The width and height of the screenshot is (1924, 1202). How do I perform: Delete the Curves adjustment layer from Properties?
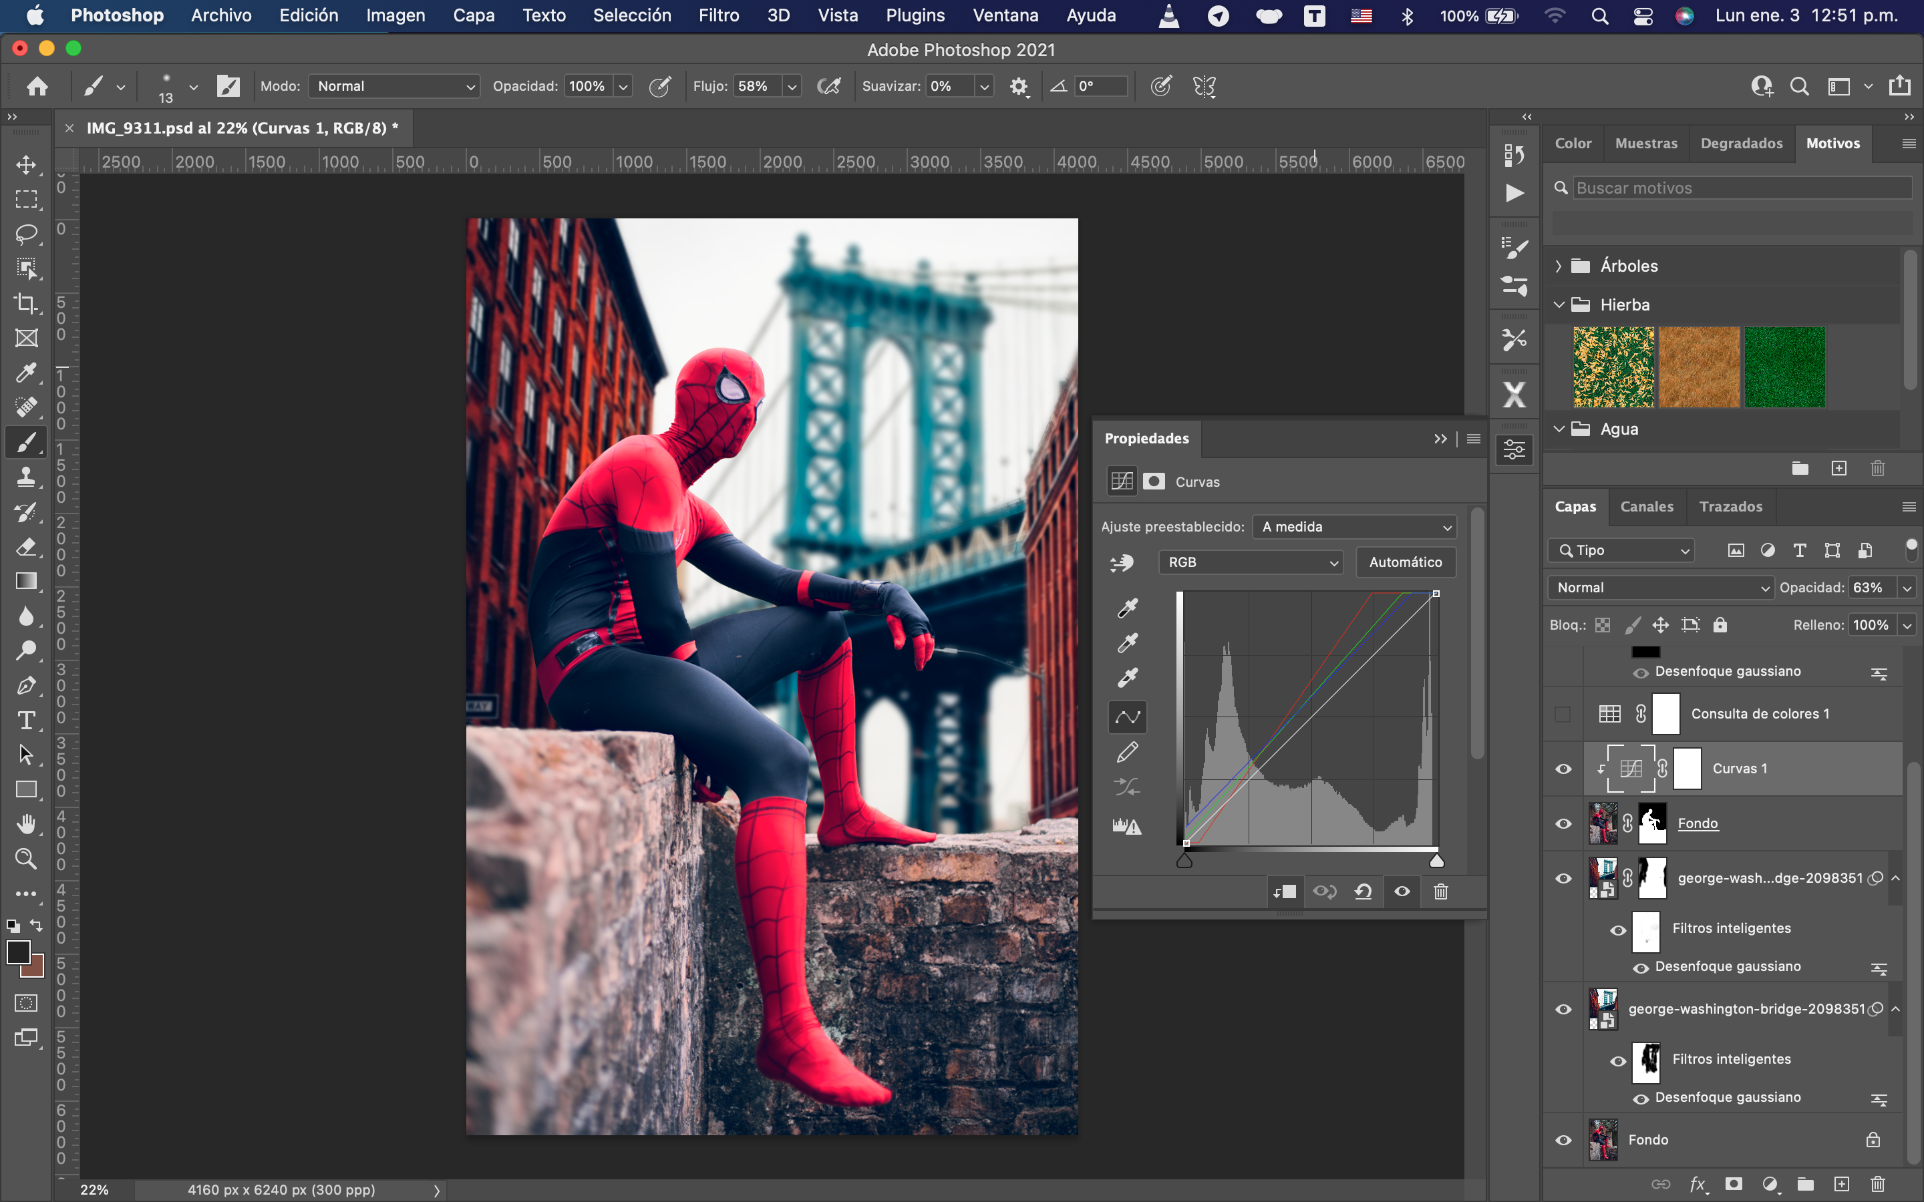[1440, 891]
